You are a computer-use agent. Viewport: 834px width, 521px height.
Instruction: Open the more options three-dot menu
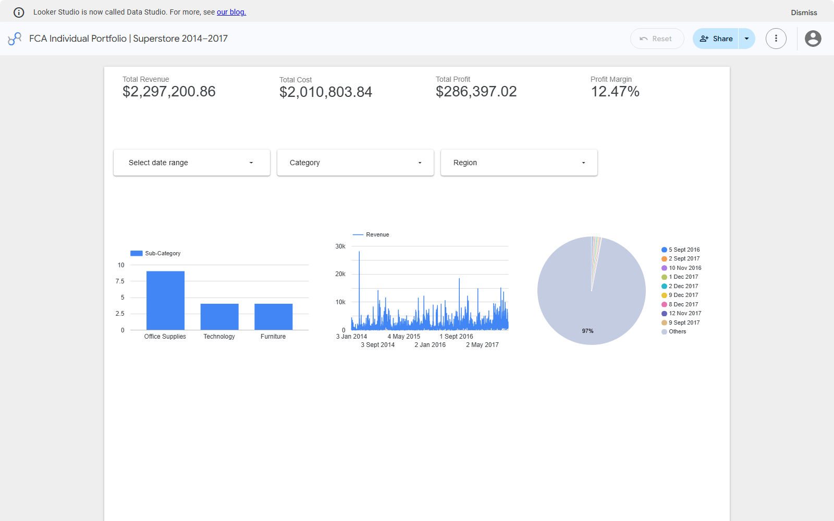776,39
